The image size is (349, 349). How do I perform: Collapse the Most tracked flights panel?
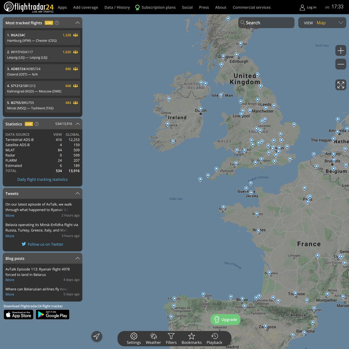pos(77,23)
